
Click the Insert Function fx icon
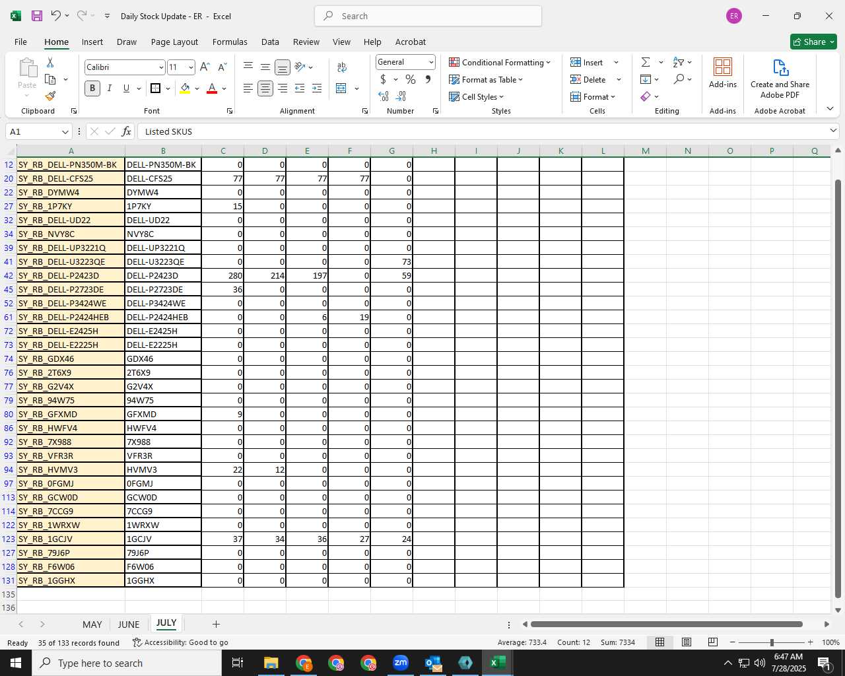point(127,131)
